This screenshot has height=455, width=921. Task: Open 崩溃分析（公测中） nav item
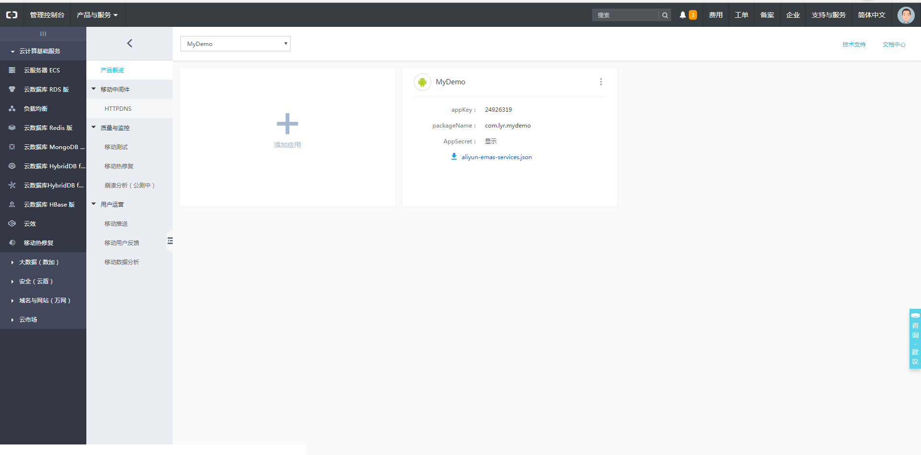[x=130, y=185]
